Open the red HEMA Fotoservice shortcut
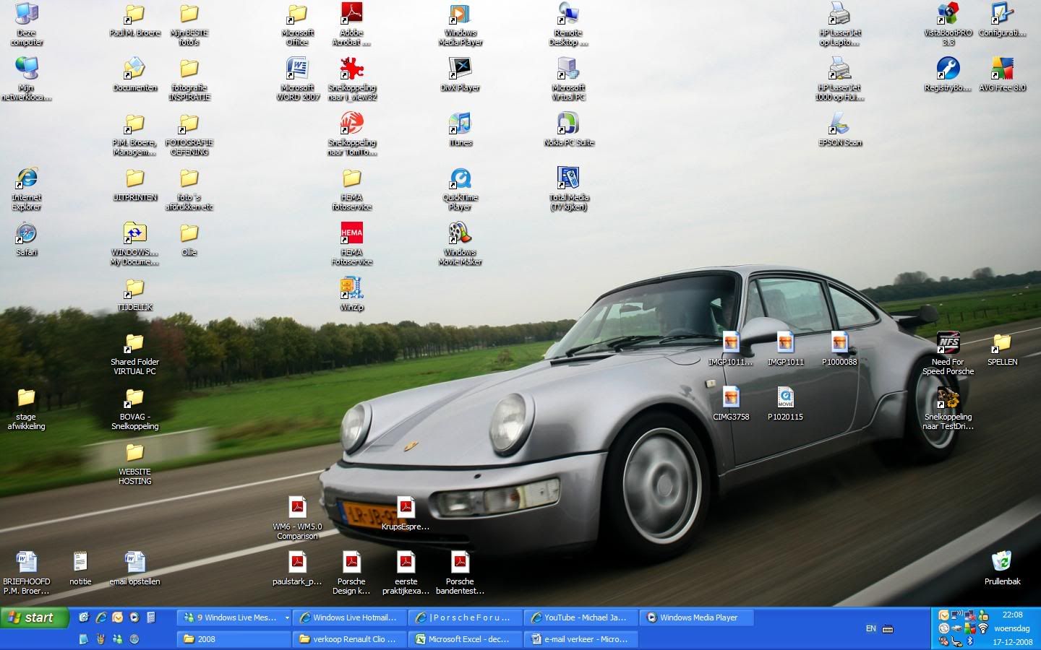 tap(351, 243)
